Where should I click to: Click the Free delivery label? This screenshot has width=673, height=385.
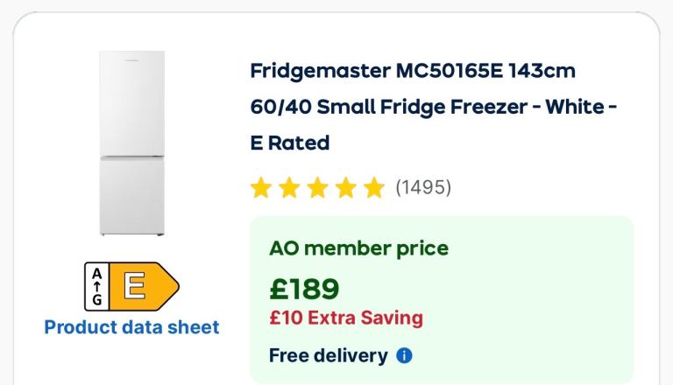[328, 356]
